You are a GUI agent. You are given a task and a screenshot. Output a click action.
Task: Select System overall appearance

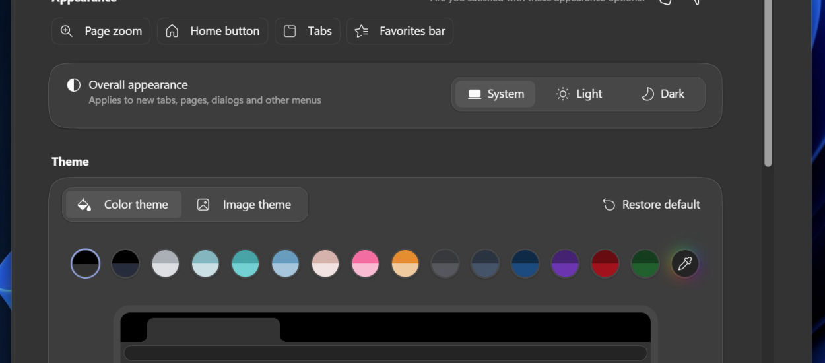[496, 94]
